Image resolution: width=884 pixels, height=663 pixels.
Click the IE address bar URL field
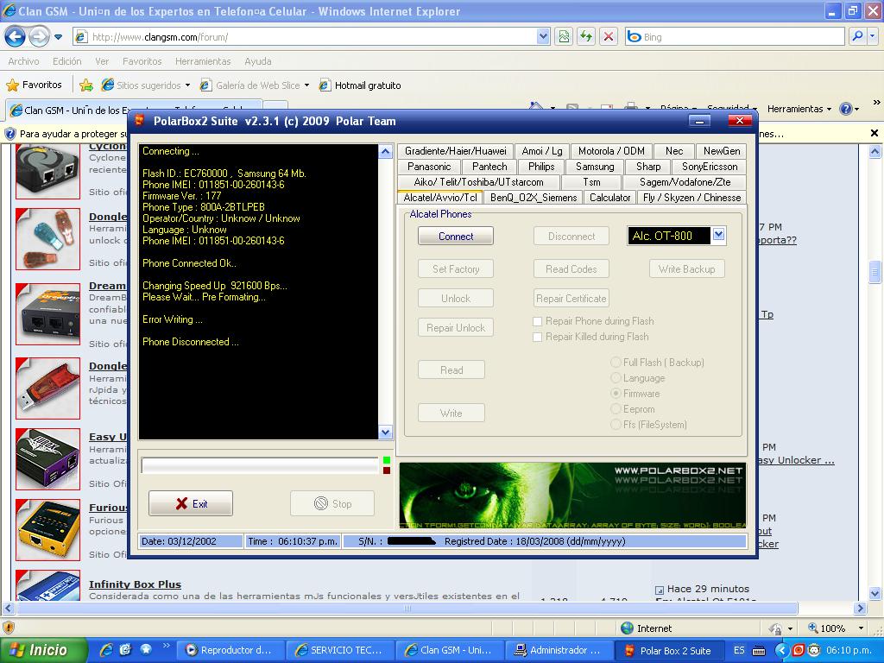[312, 37]
